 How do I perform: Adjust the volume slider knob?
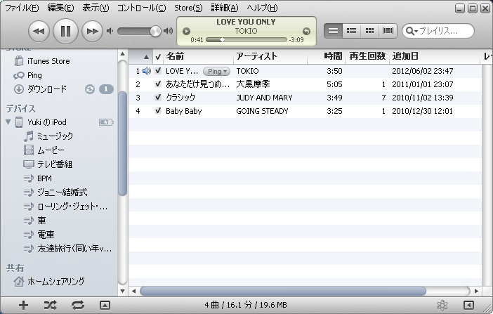(155, 31)
